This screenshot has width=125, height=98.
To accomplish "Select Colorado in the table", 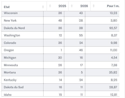I will [x=10, y=43].
